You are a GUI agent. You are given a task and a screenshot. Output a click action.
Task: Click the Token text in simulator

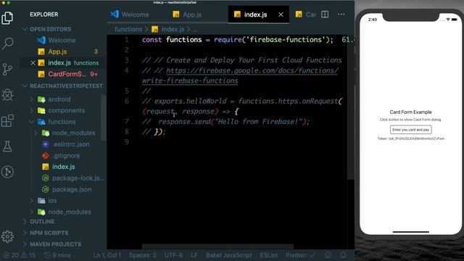pyautogui.click(x=411, y=138)
